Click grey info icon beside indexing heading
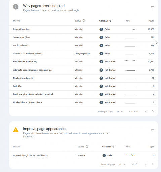Screen dimensions: 161x172 point(16,7)
